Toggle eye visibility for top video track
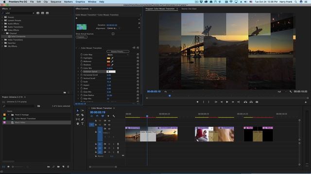 (109, 121)
